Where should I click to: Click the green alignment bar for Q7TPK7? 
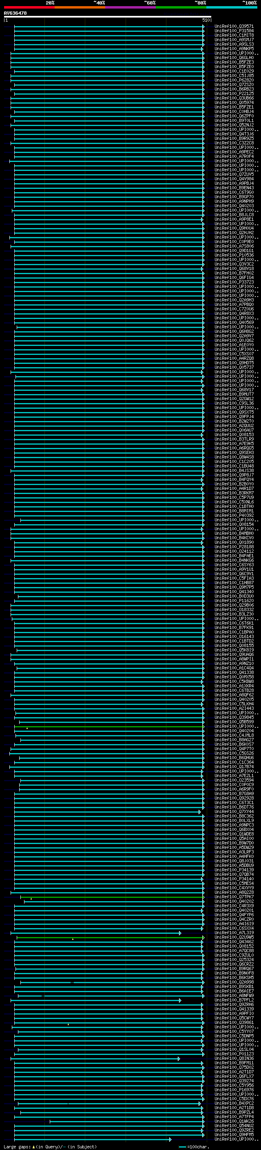(113, 897)
